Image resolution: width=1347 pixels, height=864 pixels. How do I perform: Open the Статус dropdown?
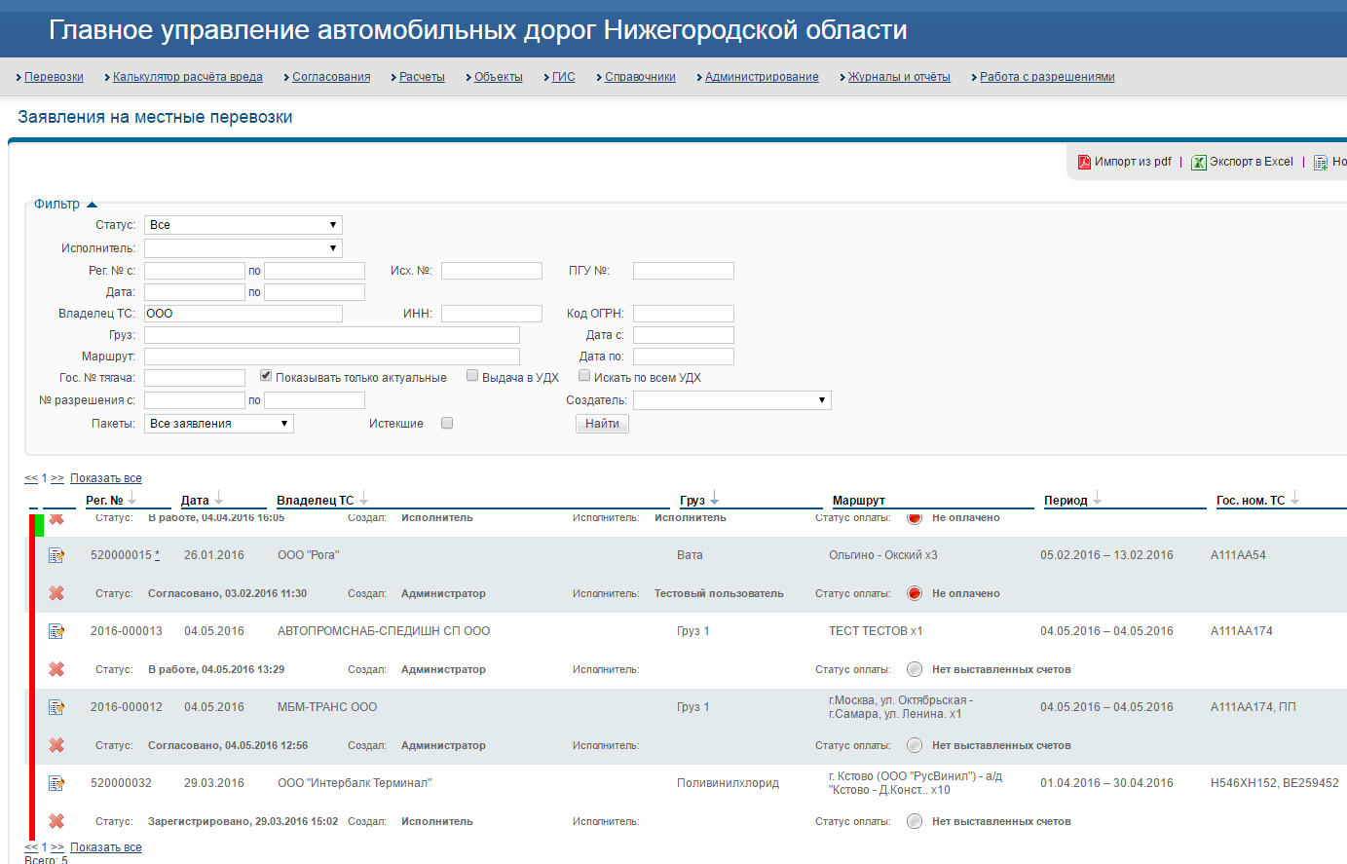click(243, 225)
